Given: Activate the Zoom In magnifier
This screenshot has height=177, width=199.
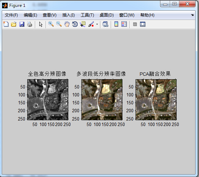Looking at the screenshot, I should click(51, 24).
